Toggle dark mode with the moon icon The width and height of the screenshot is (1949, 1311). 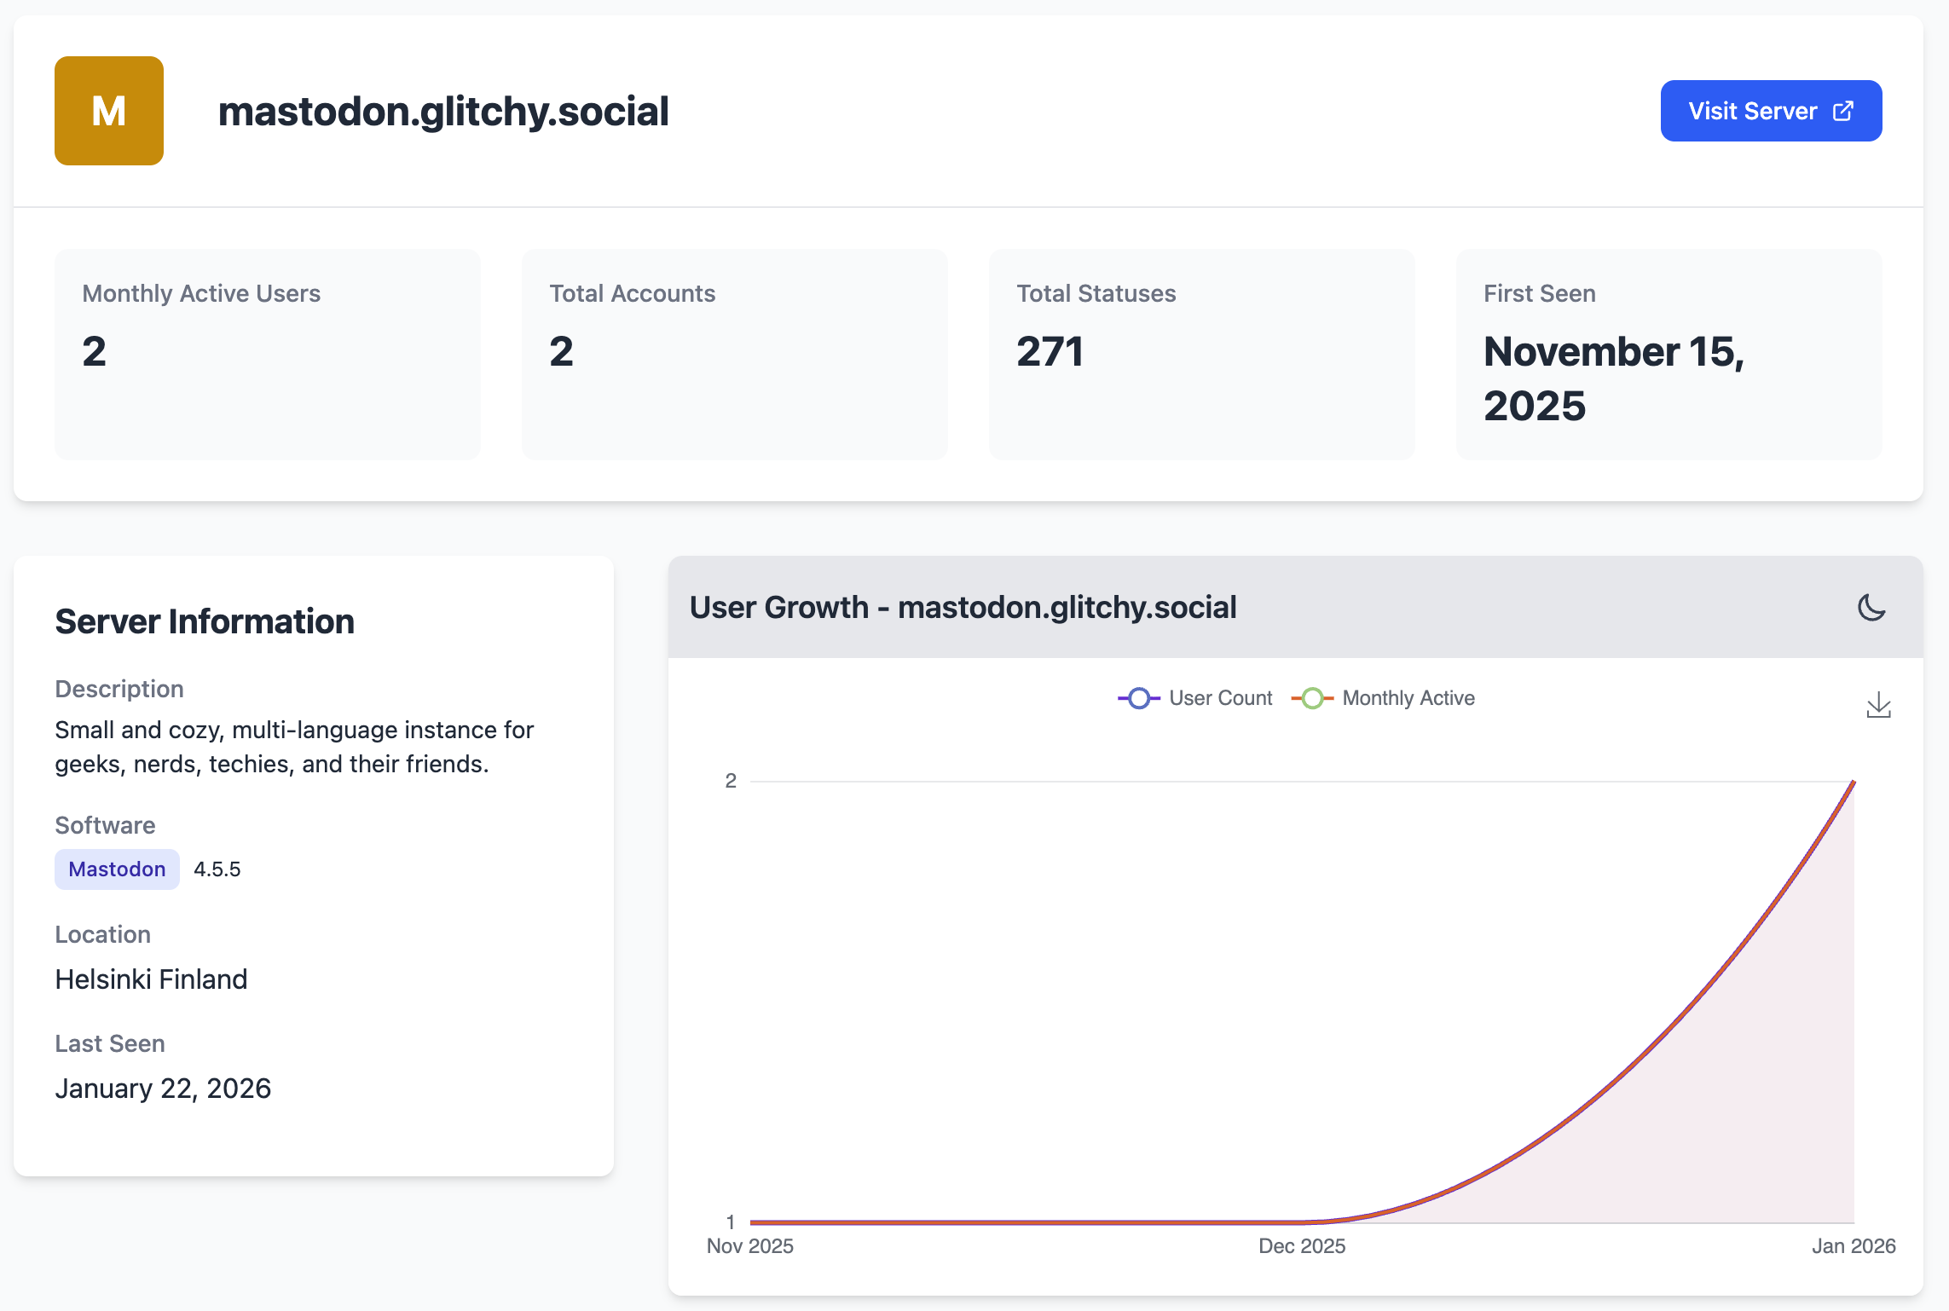pos(1871,608)
